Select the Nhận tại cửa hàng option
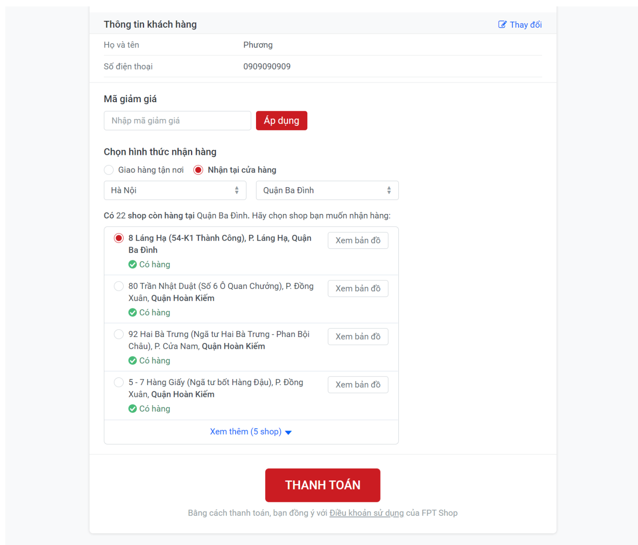Viewport: 638px width, 545px height. coord(198,170)
